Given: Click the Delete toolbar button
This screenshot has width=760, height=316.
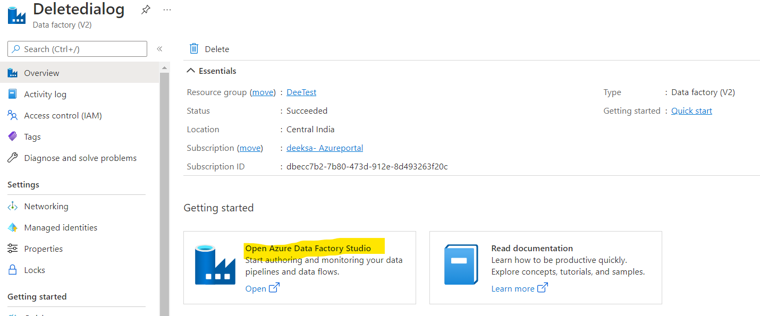Looking at the screenshot, I should 209,49.
